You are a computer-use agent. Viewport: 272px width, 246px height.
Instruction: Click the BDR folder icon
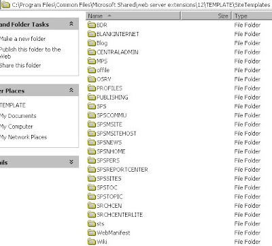pyautogui.click(x=92, y=25)
